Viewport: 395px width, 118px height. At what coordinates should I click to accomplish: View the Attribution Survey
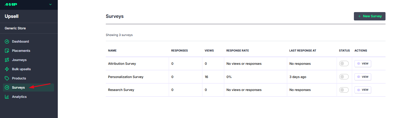(363, 64)
